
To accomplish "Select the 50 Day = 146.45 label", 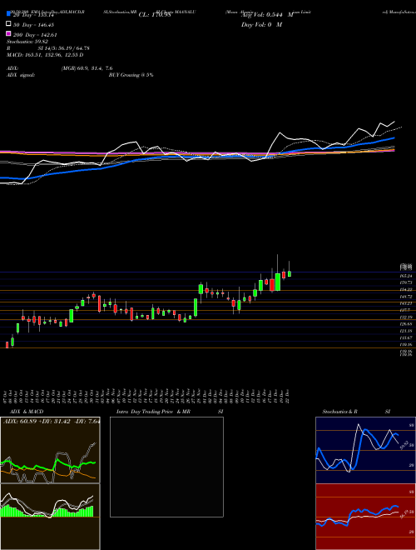I will (35, 25).
